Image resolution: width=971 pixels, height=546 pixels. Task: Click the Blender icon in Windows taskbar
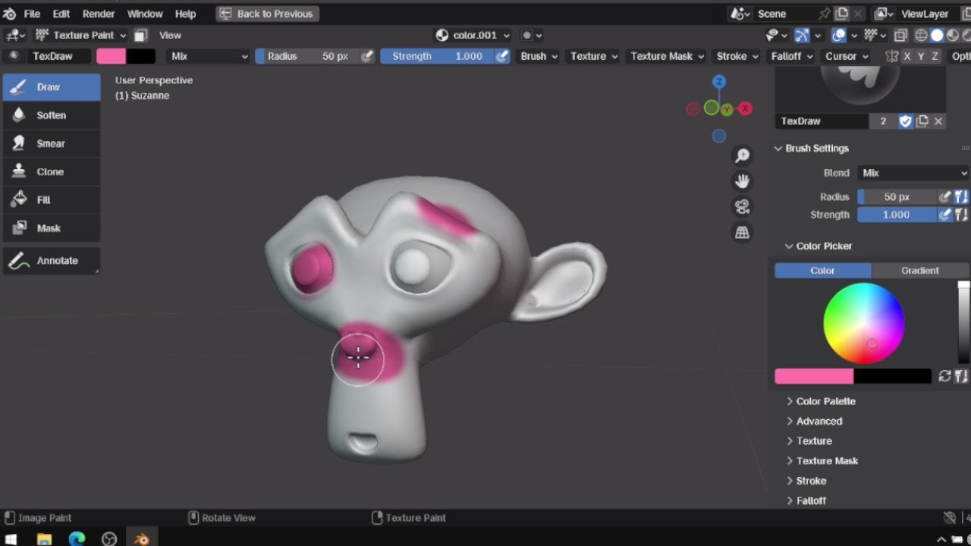141,538
